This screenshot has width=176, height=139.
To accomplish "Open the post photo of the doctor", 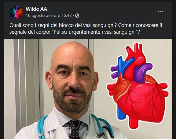I will point(88,89).
